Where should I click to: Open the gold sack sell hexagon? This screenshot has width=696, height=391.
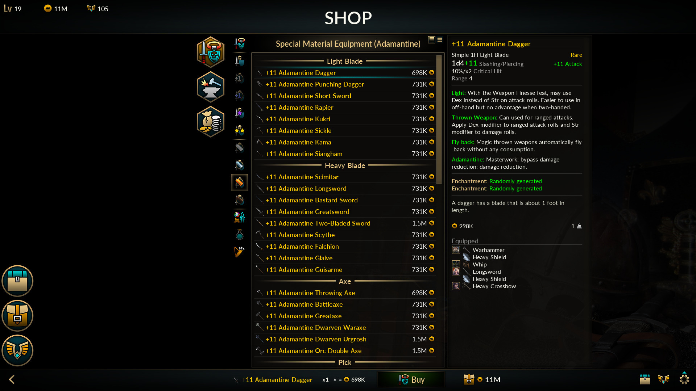point(210,122)
